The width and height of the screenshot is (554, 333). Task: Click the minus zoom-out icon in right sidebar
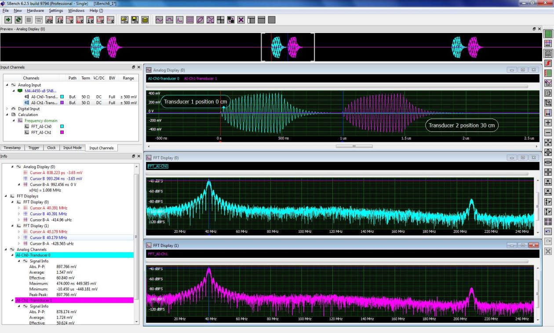548,132
